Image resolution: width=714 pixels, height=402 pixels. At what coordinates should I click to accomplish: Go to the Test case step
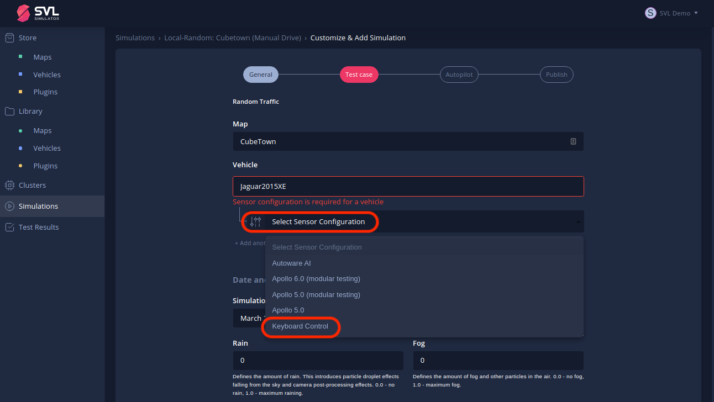pos(359,75)
